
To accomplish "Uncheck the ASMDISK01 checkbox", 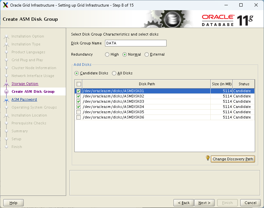I will pyautogui.click(x=78, y=91).
